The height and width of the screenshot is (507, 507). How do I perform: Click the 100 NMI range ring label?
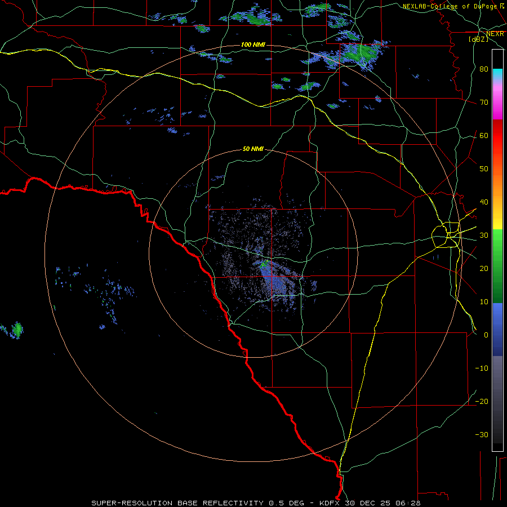(253, 45)
